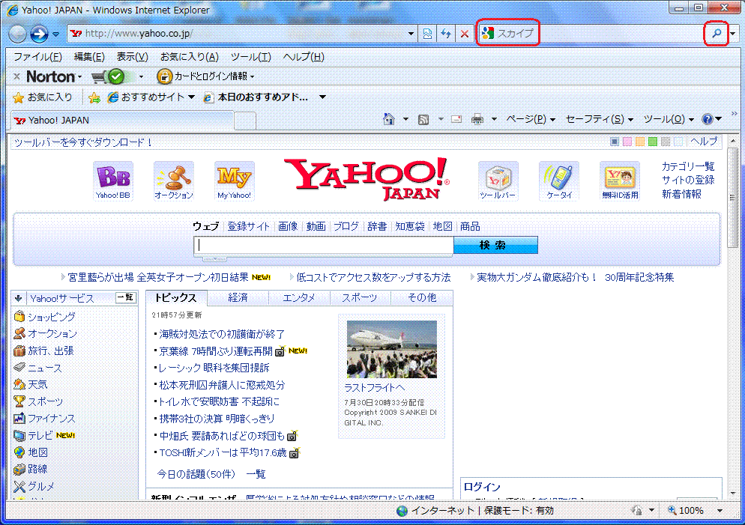Open the zoom level dropdown beside 100%
The width and height of the screenshot is (745, 525).
click(x=720, y=511)
